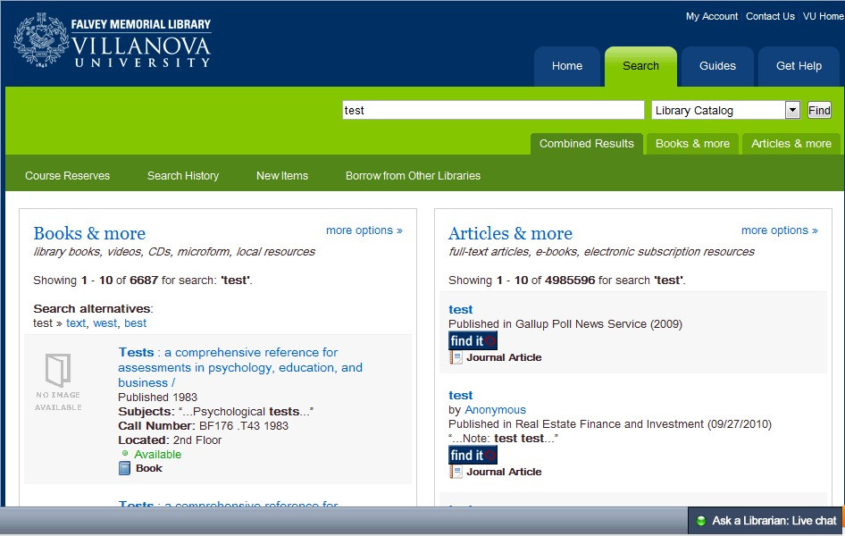Click 'more options' in Books & more panel
The height and width of the screenshot is (536, 845).
click(x=364, y=230)
